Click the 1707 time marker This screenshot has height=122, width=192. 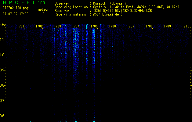(131, 26)
